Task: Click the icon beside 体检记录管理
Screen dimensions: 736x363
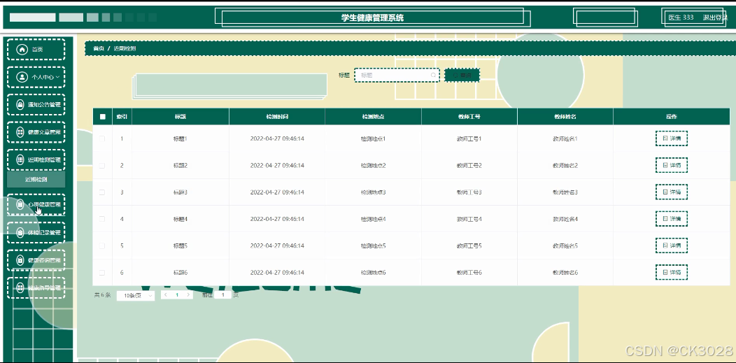Action: tap(20, 232)
